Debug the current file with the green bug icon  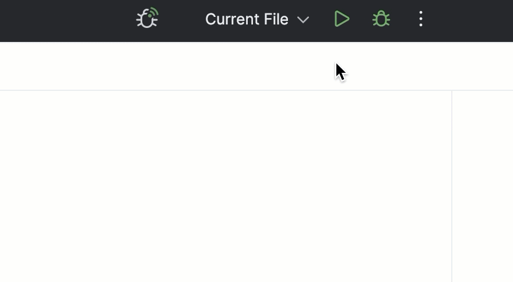click(381, 19)
